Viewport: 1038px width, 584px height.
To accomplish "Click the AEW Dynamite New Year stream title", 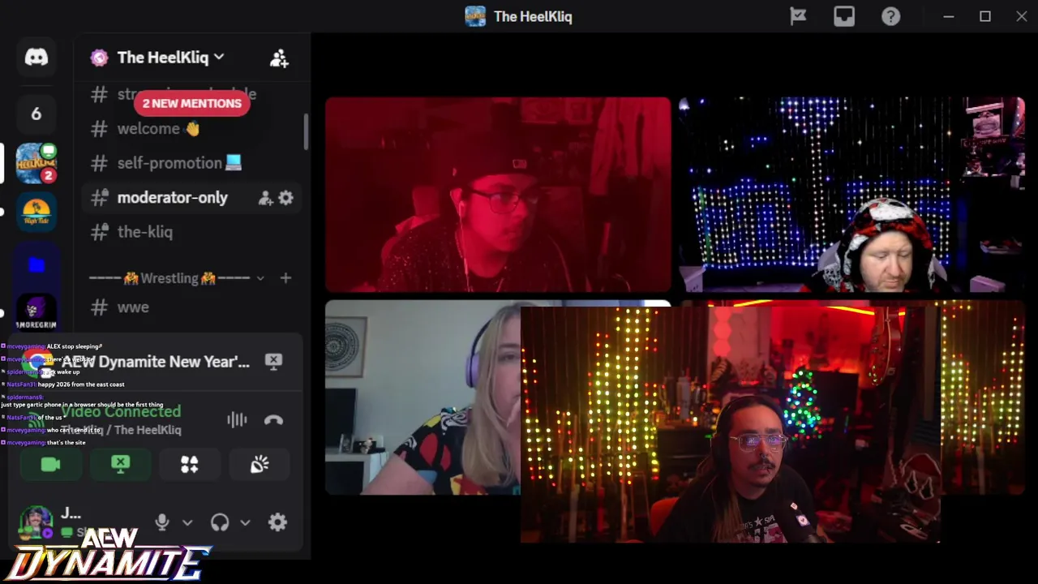I will pyautogui.click(x=156, y=362).
